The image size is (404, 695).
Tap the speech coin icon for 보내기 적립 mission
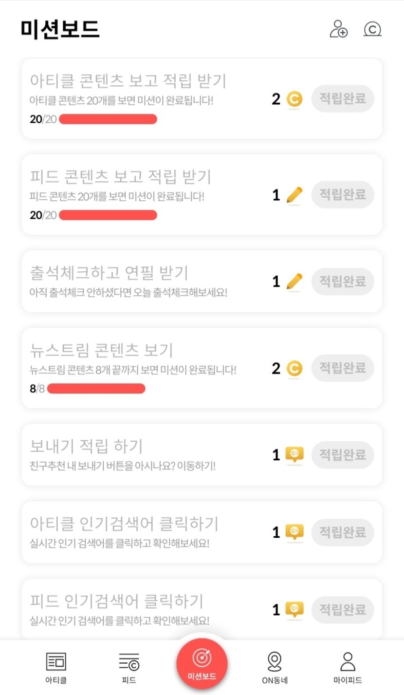tap(294, 455)
